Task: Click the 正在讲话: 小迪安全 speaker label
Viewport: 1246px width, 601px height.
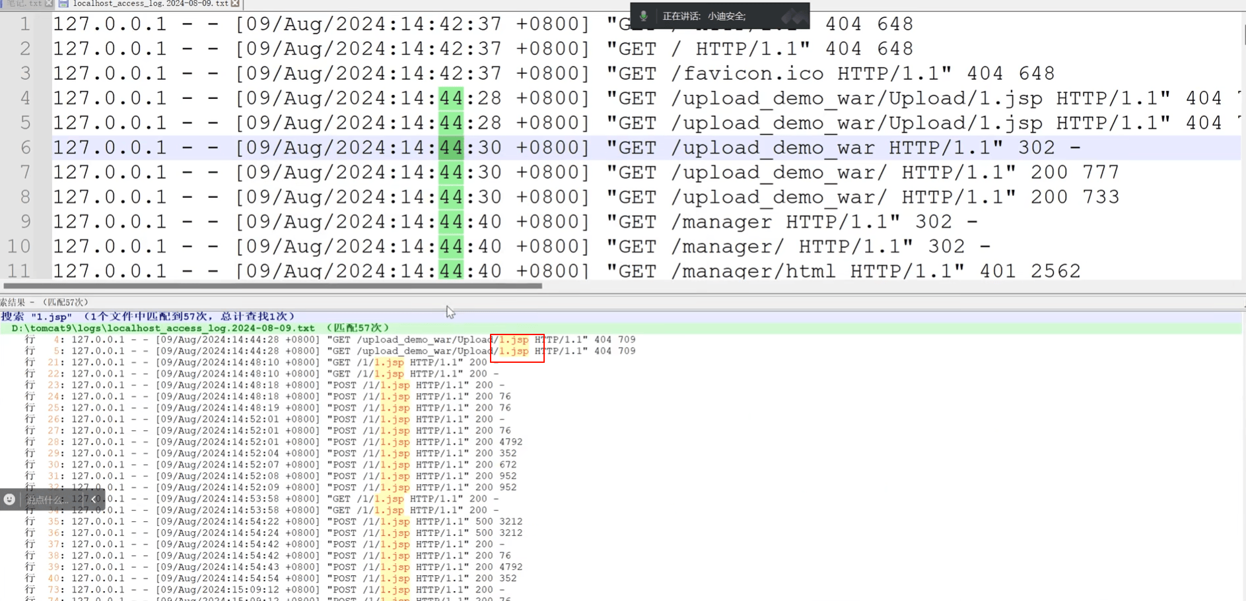Action: pyautogui.click(x=704, y=16)
